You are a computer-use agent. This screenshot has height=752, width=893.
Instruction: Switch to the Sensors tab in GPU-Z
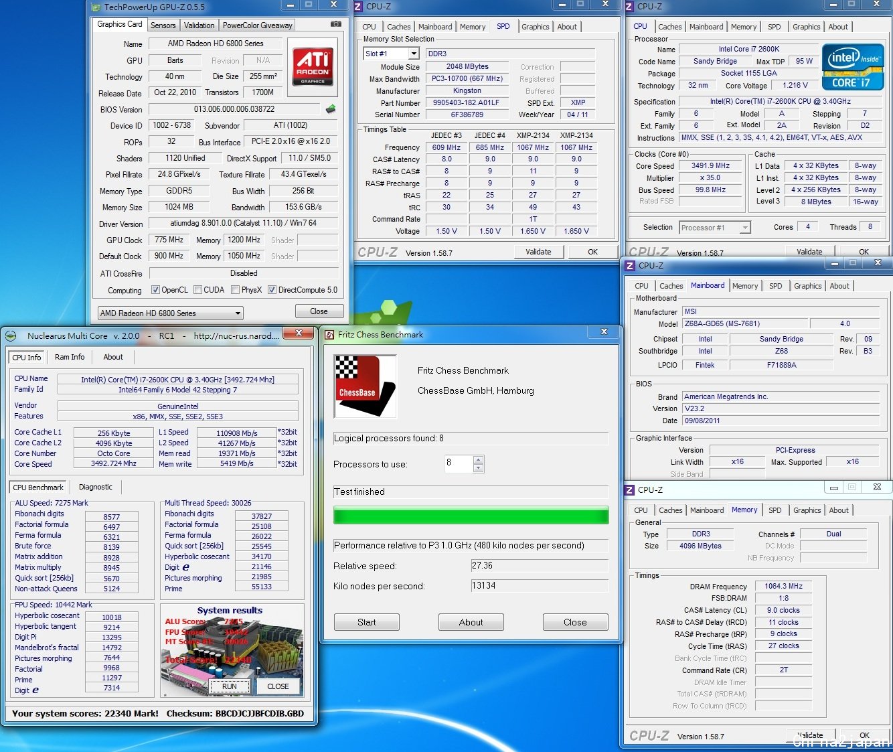[x=163, y=25]
